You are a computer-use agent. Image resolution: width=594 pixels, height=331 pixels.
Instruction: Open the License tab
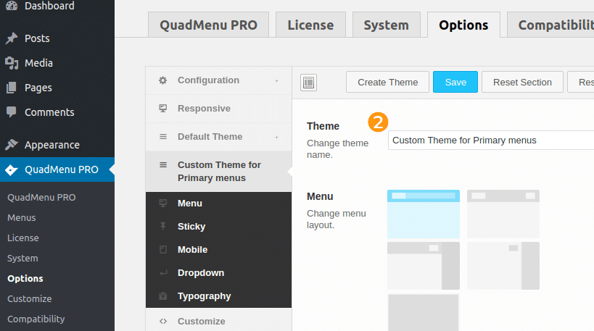(310, 25)
